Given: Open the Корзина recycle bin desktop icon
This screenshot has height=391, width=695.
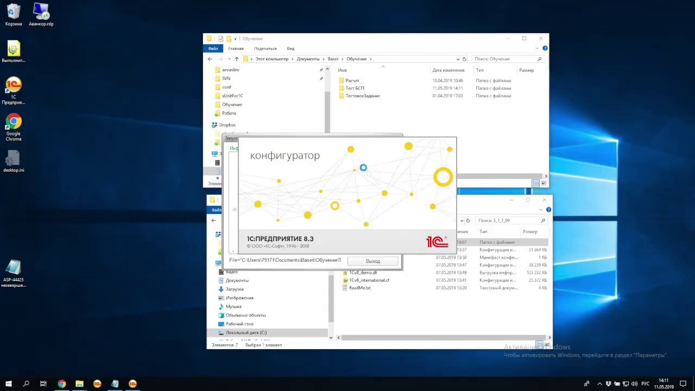Looking at the screenshot, I should click(x=14, y=15).
